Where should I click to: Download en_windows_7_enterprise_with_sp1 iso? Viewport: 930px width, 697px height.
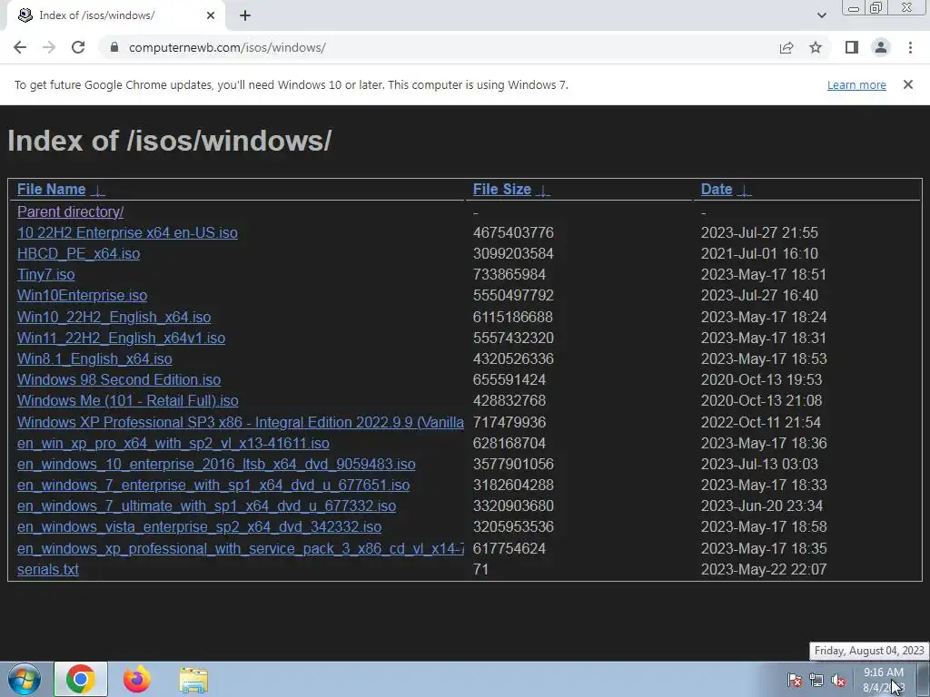(213, 485)
